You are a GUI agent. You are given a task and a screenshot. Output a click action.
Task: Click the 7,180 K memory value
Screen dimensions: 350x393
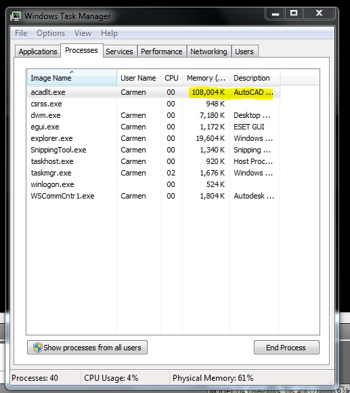tap(213, 115)
